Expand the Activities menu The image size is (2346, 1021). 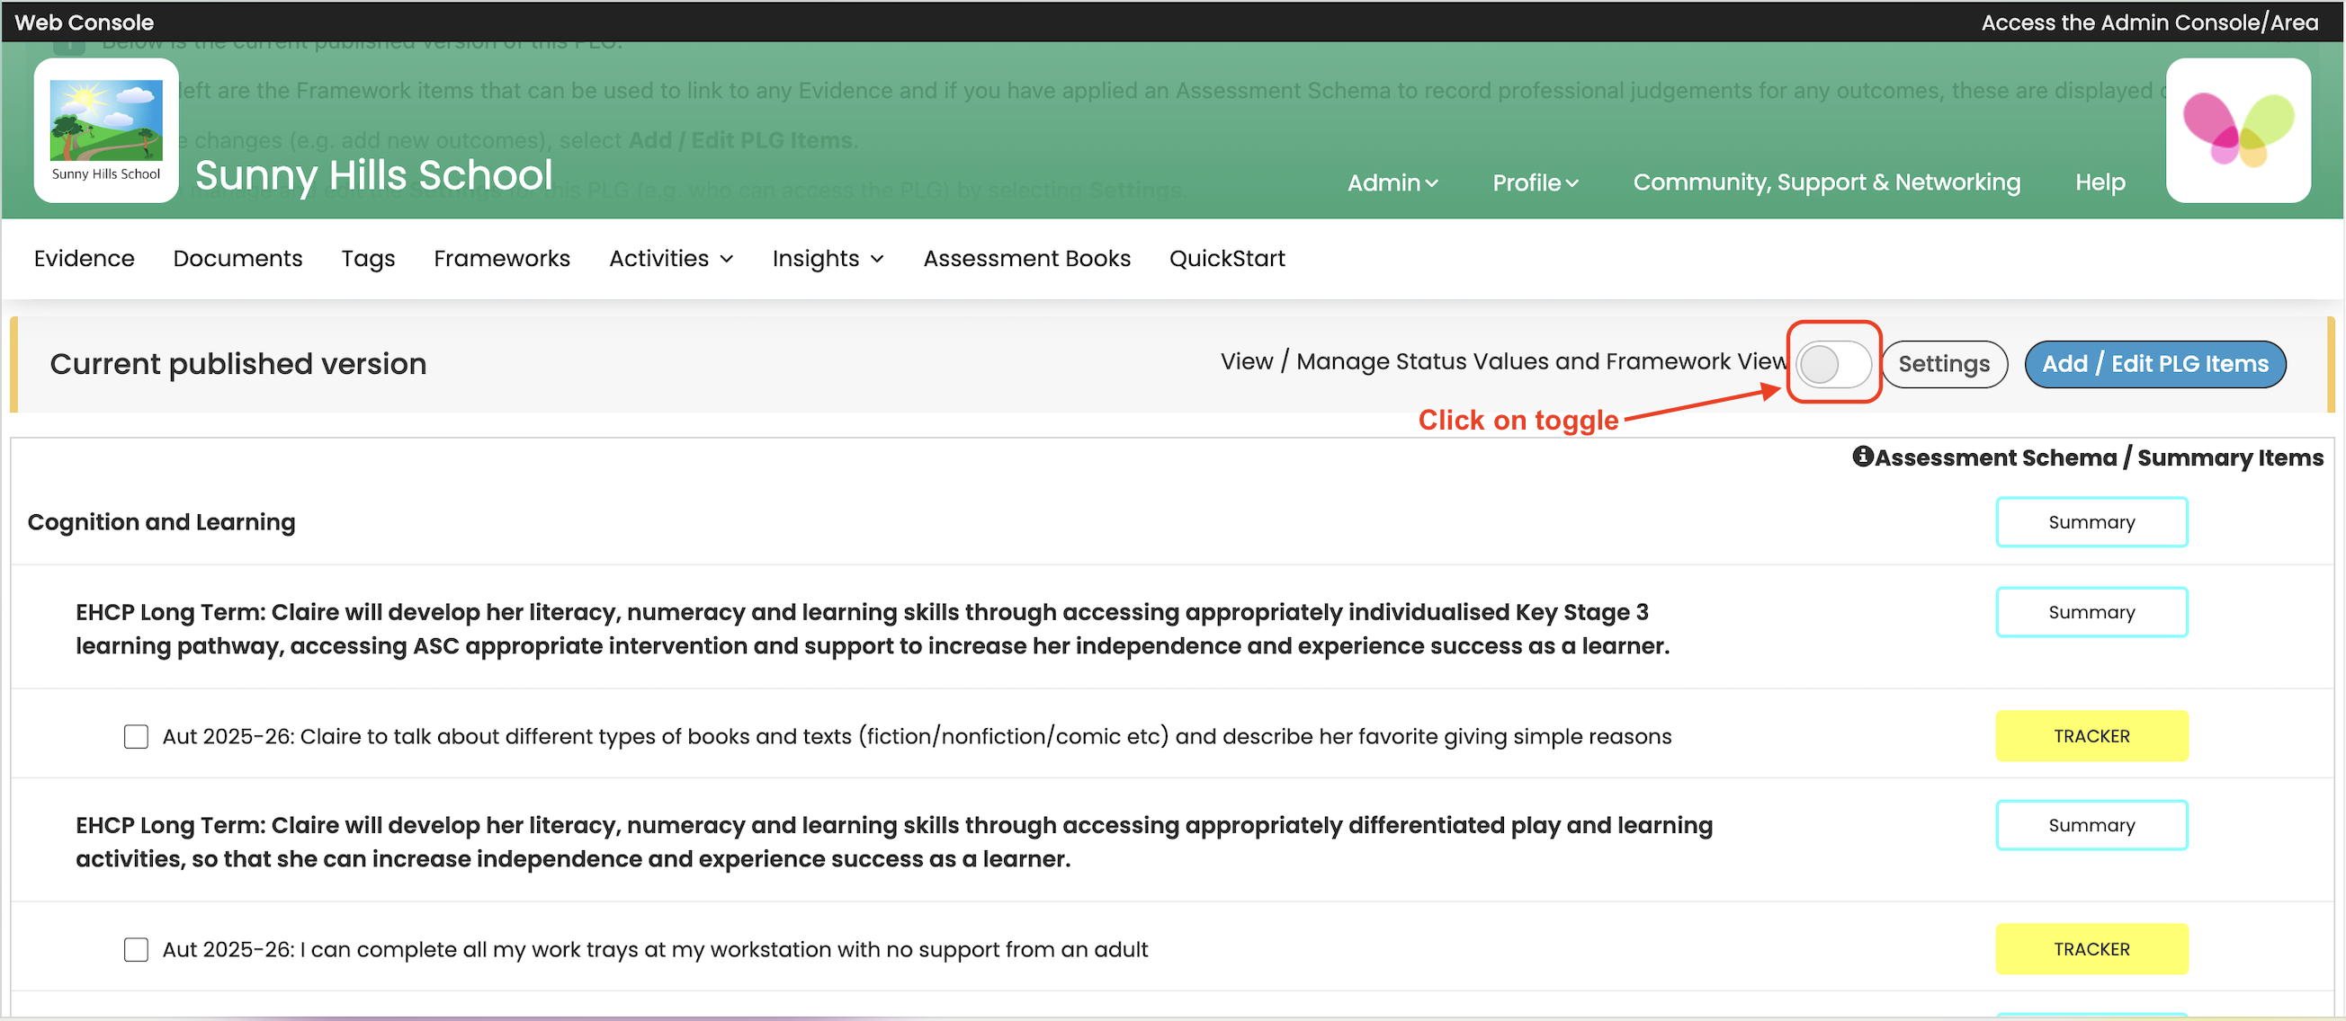pyautogui.click(x=670, y=259)
